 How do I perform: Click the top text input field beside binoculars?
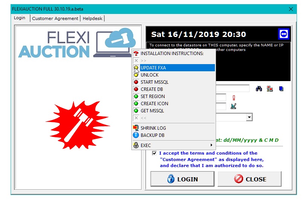(x=233, y=88)
